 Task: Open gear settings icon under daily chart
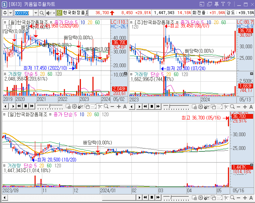[x=200, y=198]
